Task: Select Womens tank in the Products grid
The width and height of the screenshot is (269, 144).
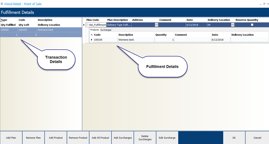Action: coord(136,40)
